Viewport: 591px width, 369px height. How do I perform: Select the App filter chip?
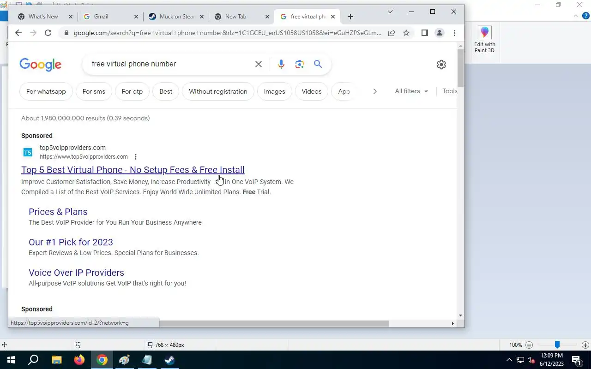(344, 91)
